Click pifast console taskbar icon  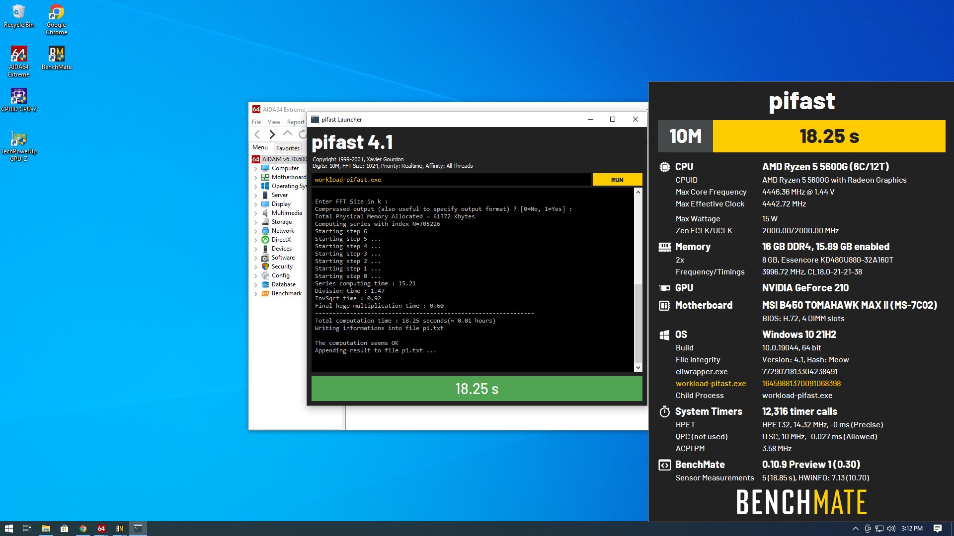tap(138, 529)
